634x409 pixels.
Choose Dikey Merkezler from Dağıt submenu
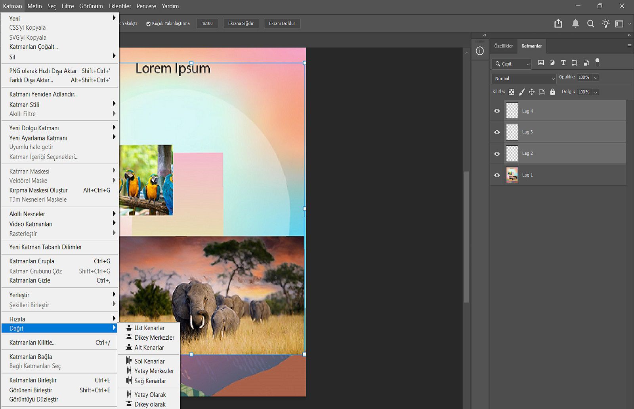pos(154,338)
